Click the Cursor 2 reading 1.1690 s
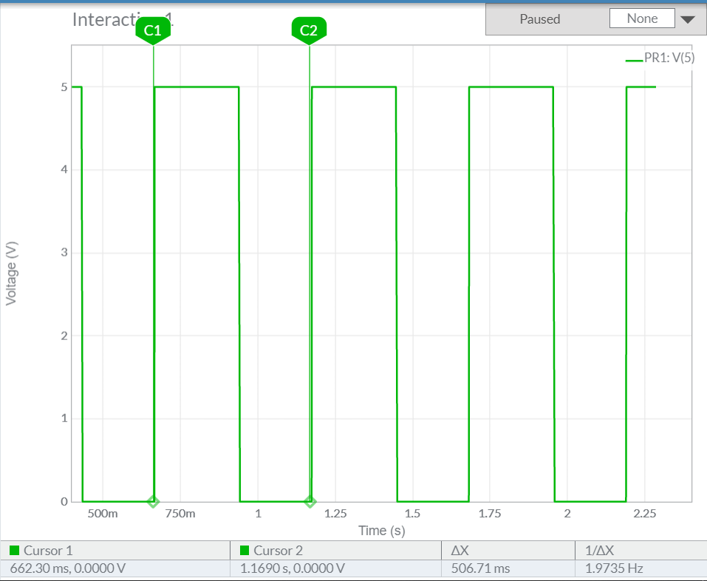Viewport: 707px width, 581px height. pos(292,569)
